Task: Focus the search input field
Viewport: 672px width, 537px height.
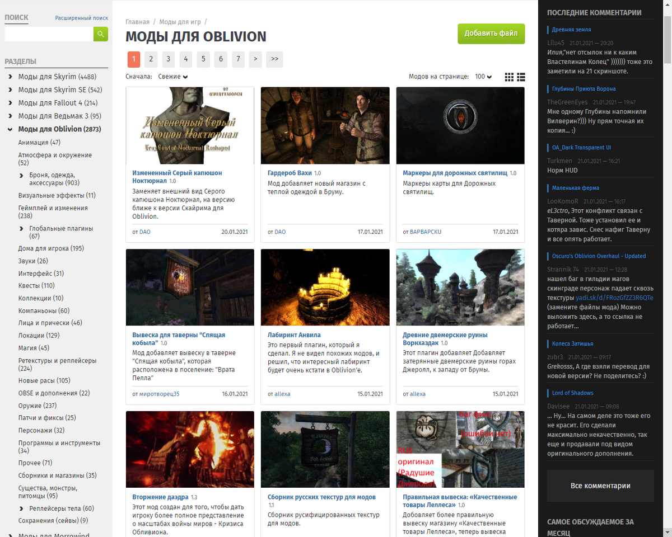Action: click(x=49, y=34)
